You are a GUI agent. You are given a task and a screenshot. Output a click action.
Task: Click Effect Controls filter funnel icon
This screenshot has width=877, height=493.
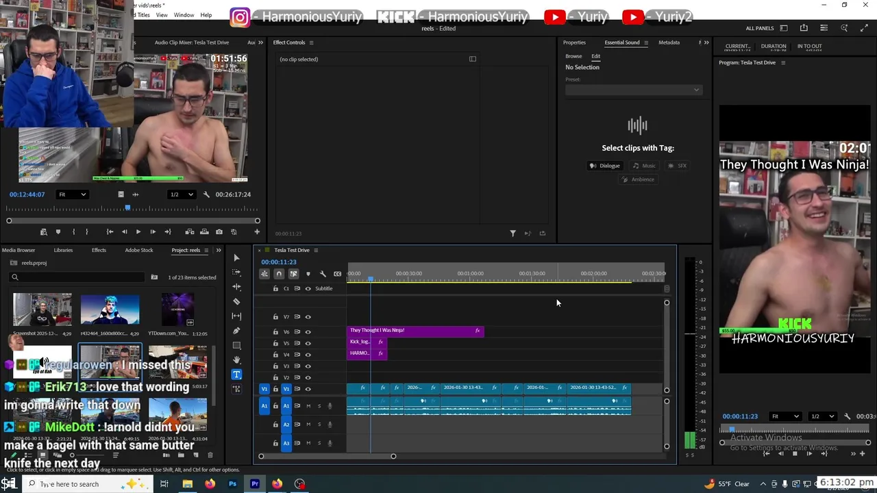click(x=512, y=233)
